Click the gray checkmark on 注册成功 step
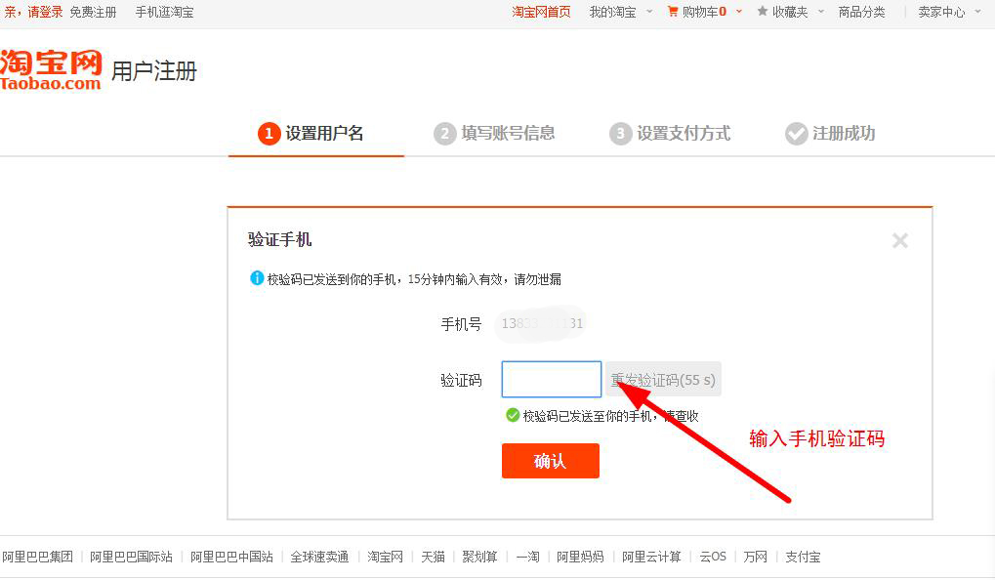 [x=796, y=134]
